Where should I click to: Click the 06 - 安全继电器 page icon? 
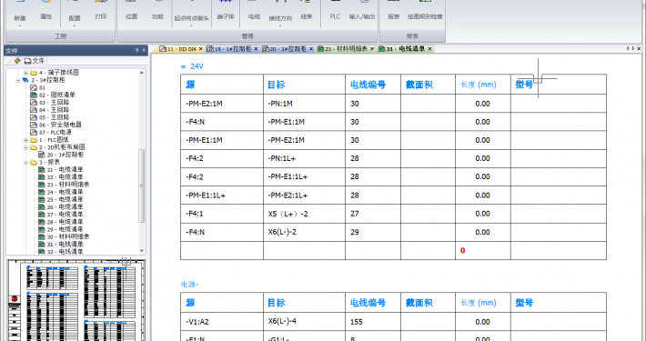(34, 125)
